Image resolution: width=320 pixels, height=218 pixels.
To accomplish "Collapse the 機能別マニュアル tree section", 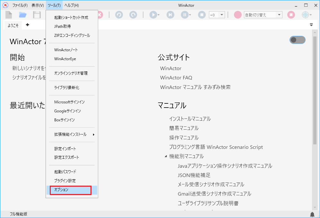I will click(166, 156).
